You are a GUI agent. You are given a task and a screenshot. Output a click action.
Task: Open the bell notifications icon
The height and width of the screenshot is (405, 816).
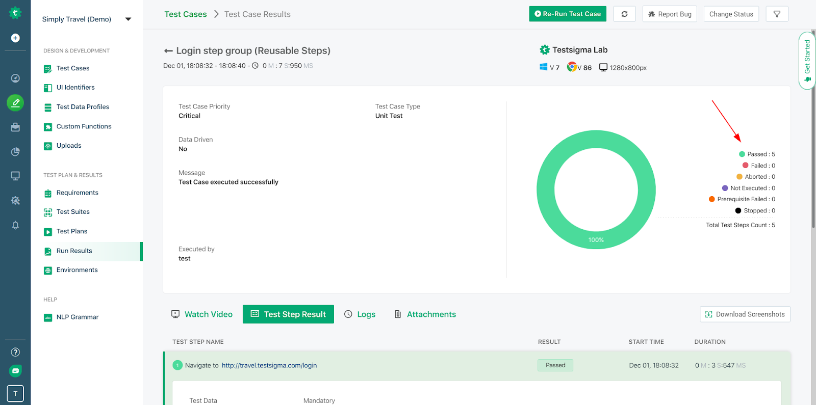(15, 225)
